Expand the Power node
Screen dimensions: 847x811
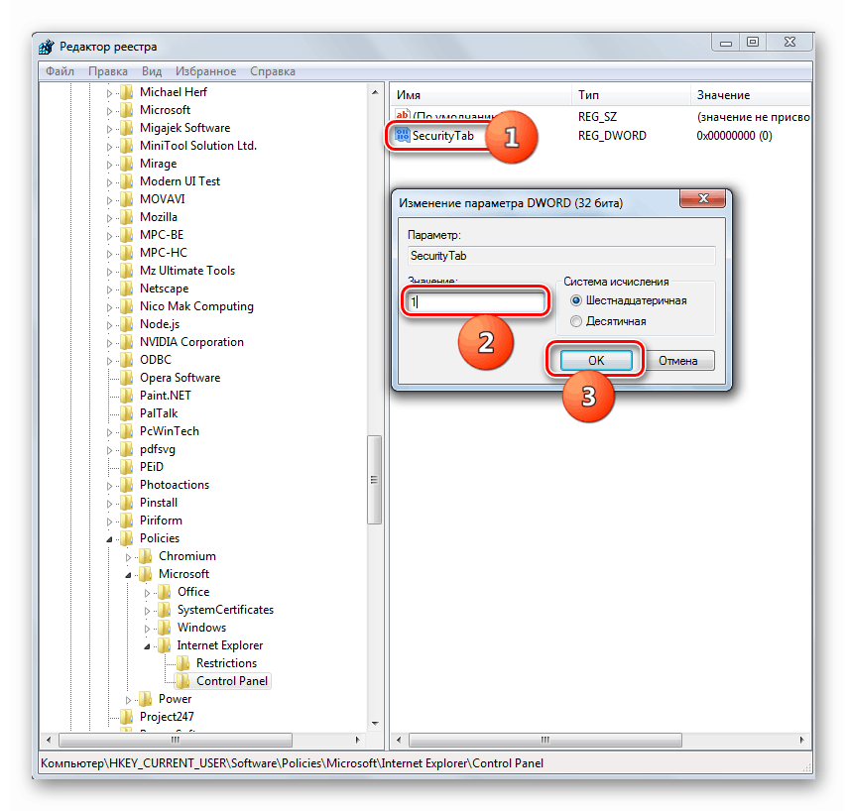pos(129,700)
